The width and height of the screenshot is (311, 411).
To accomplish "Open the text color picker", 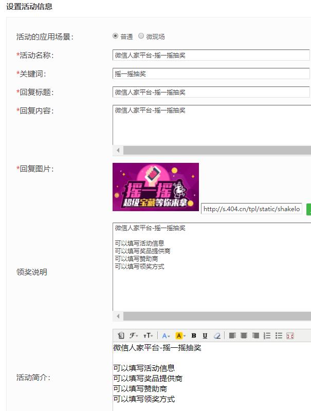I will coord(166,335).
